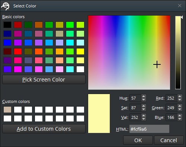Image resolution: width=186 pixels, height=147 pixels.
Task: Select dark purple swatch in fifth row
Action: point(7,60)
